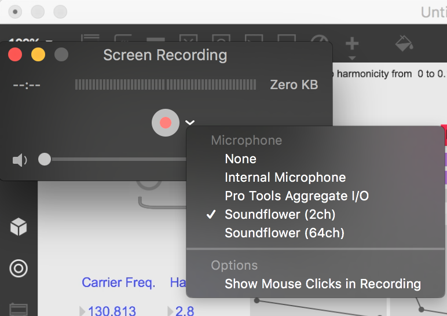Select None as microphone
This screenshot has height=316, width=447.
pyautogui.click(x=241, y=159)
